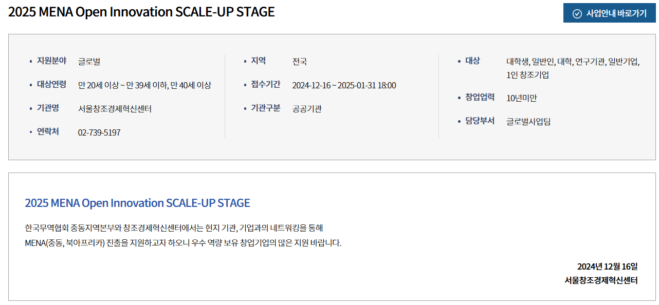Click the 서울창조경제혁신센터 signature at bottom right
Viewport: 659px width, 305px height.
[x=601, y=280]
